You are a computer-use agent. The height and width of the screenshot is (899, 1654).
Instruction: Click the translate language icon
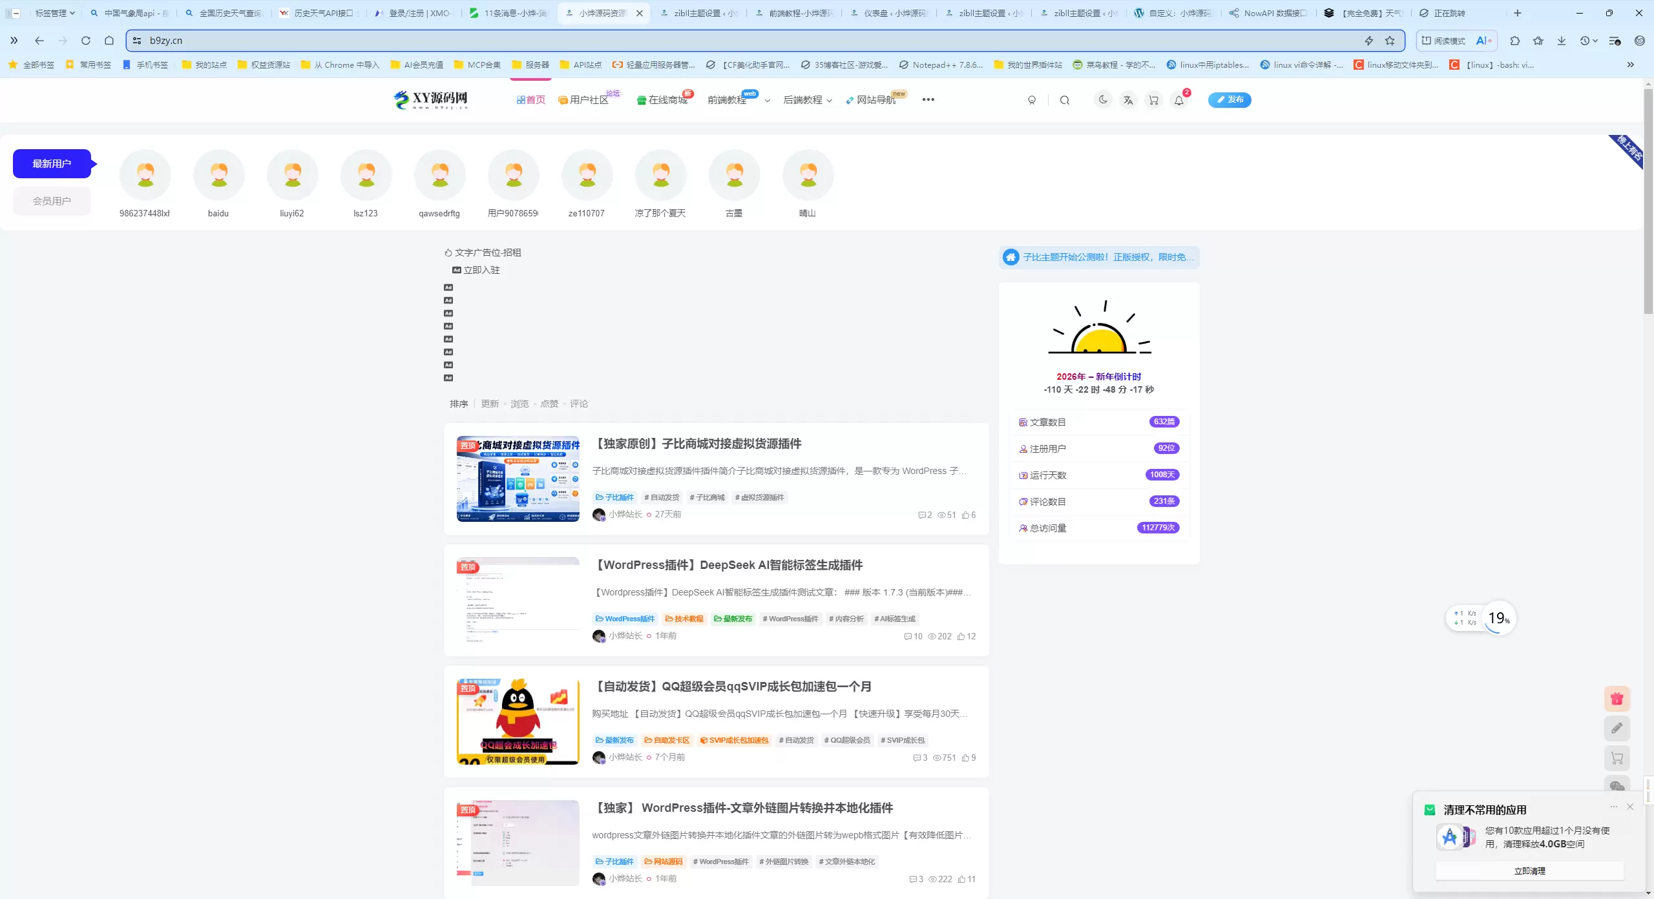click(x=1128, y=100)
